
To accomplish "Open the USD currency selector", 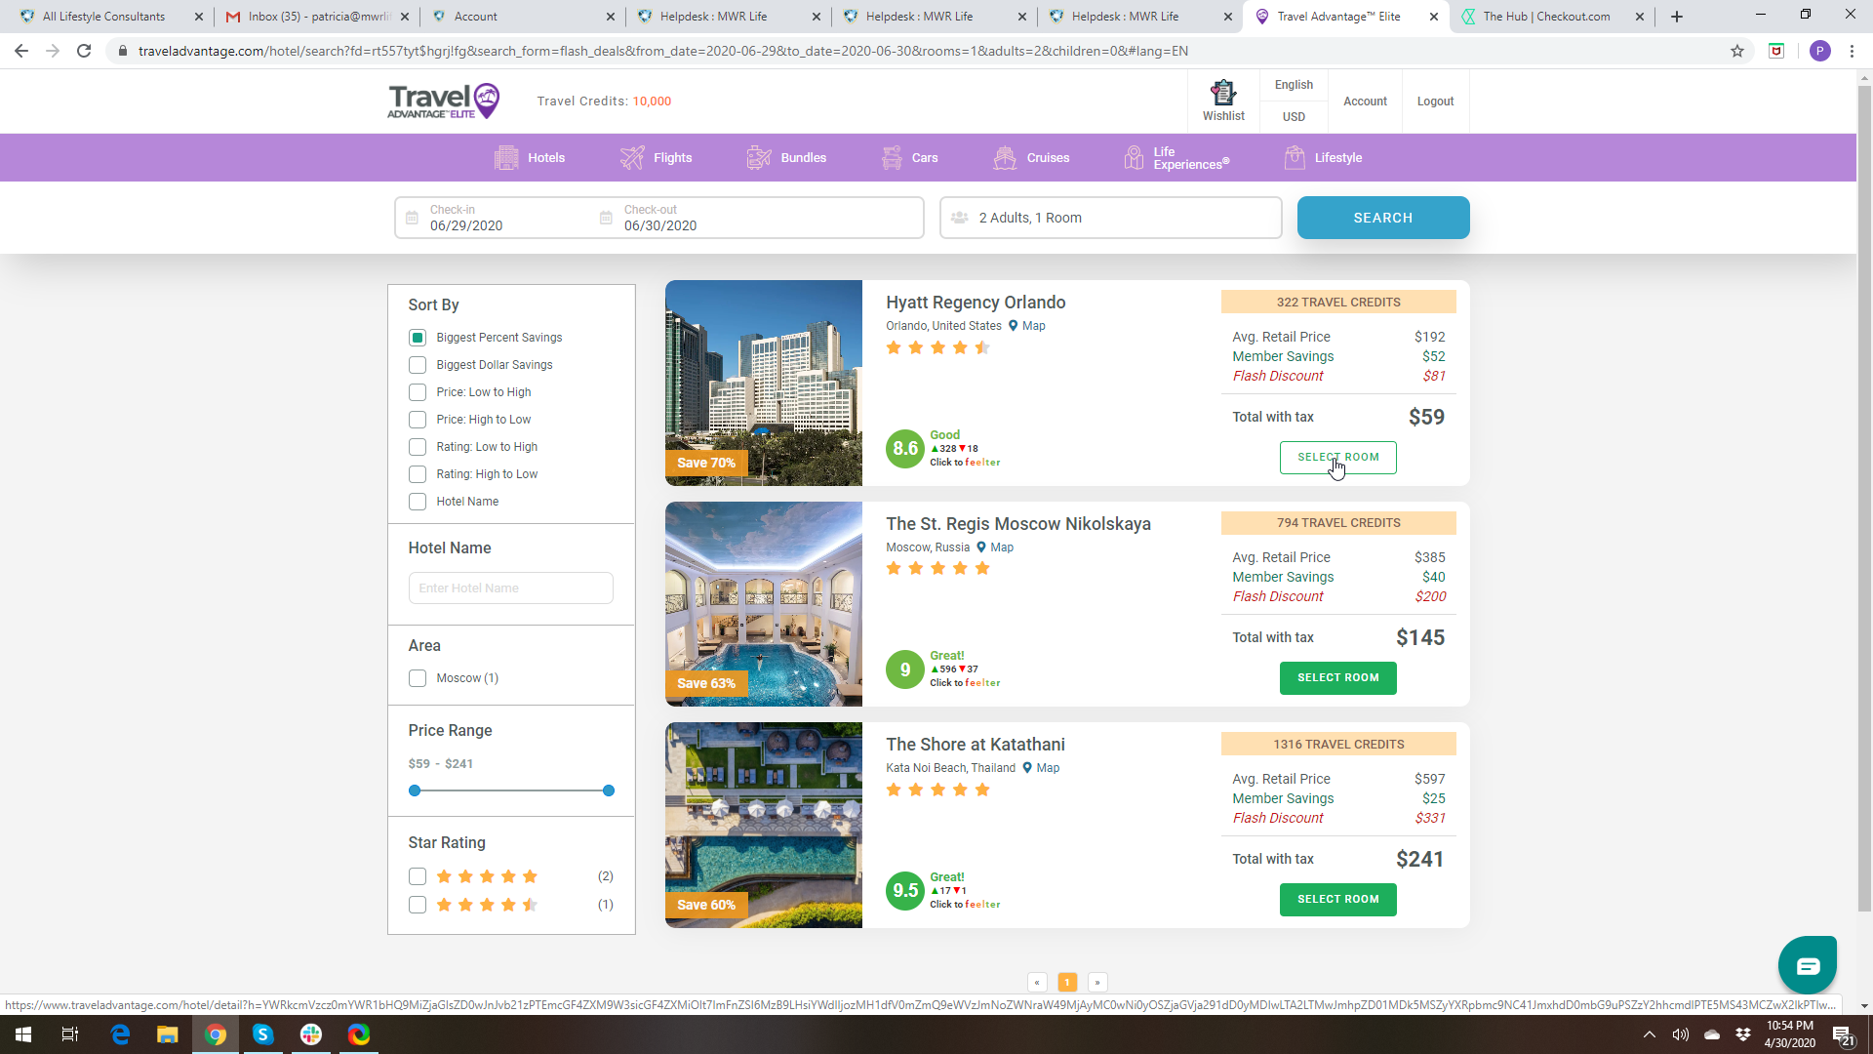I will [1294, 117].
